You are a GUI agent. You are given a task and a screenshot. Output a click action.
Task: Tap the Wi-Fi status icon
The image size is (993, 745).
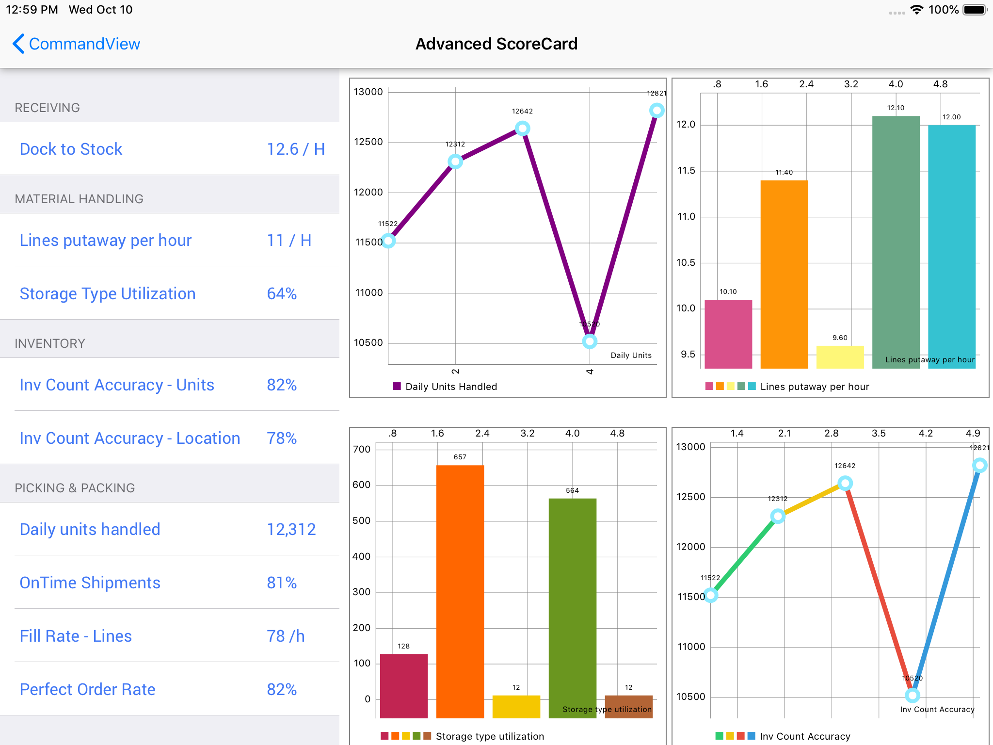pos(916,10)
